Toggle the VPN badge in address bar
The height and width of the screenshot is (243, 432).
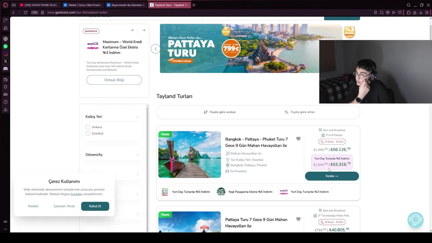(34, 12)
